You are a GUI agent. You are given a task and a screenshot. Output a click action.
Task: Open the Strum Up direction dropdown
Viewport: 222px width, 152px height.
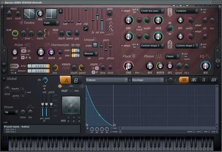coord(11,112)
